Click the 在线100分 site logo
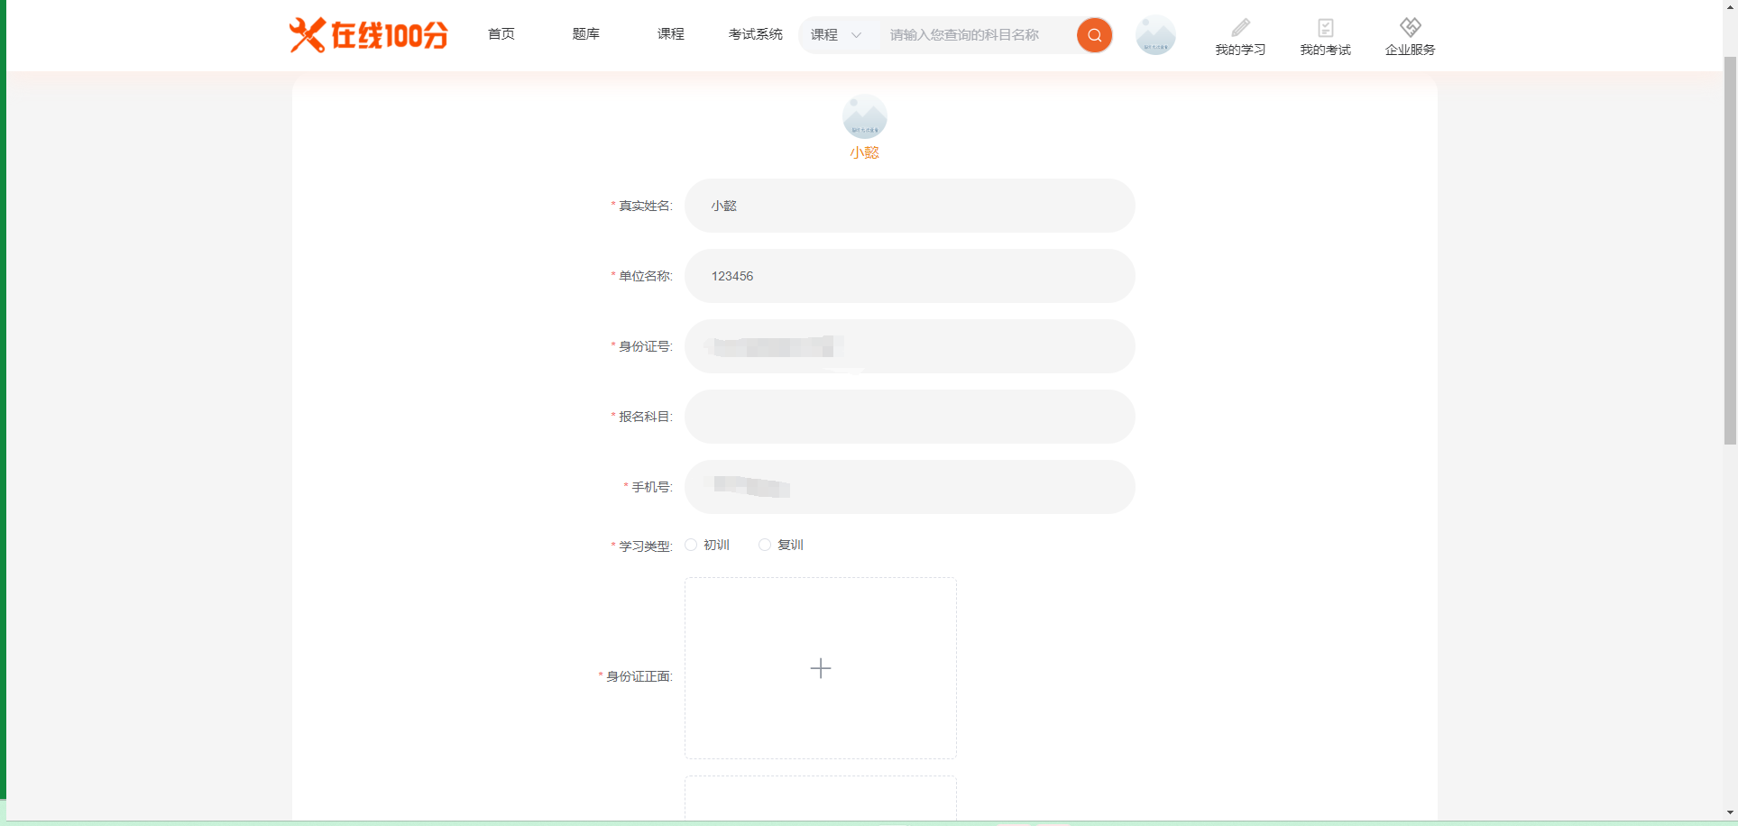This screenshot has width=1738, height=826. tap(368, 35)
